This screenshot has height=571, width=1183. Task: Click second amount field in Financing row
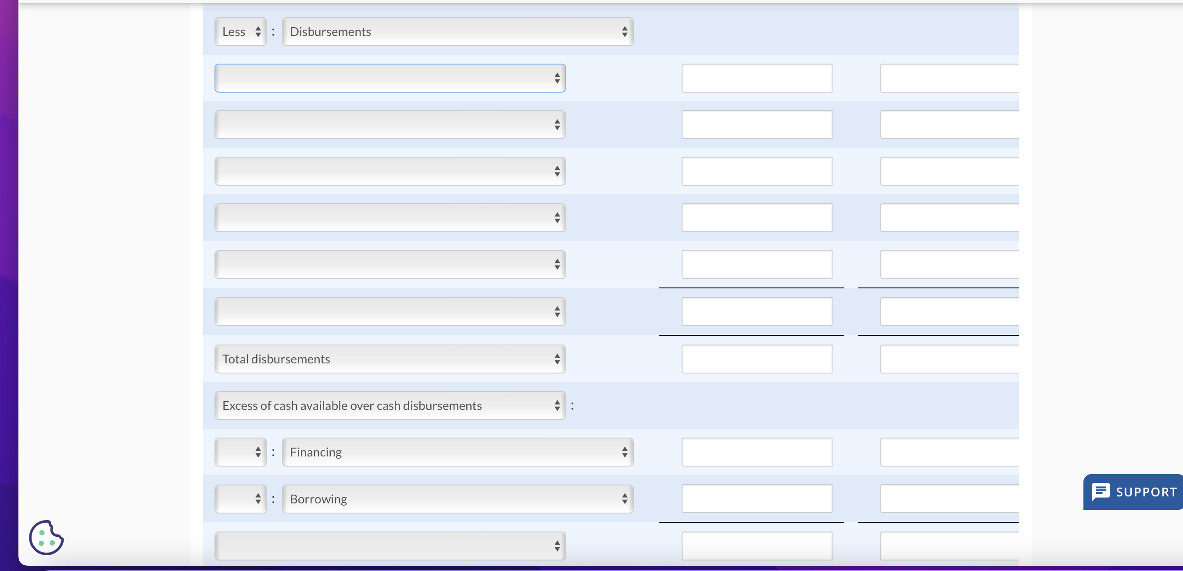pyautogui.click(x=949, y=452)
